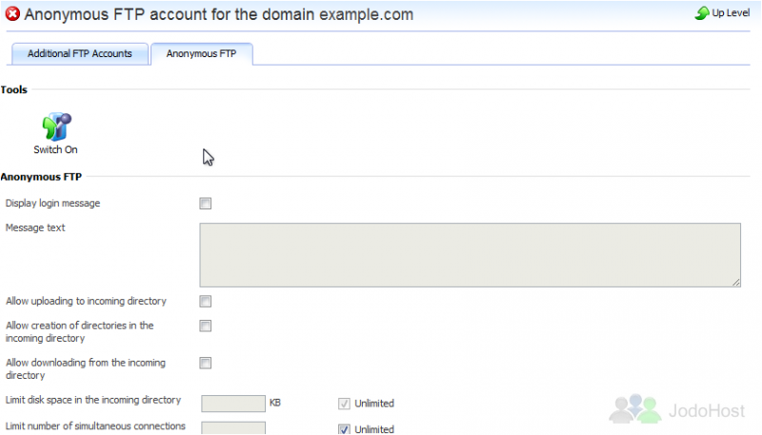
Task: Click the green Up Level arrow icon
Action: [702, 13]
